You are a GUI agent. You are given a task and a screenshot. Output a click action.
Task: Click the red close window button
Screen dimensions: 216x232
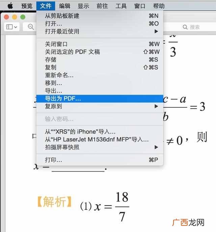click(x=6, y=17)
